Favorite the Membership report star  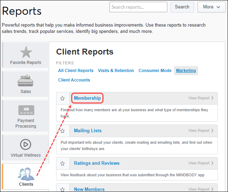tap(62, 98)
